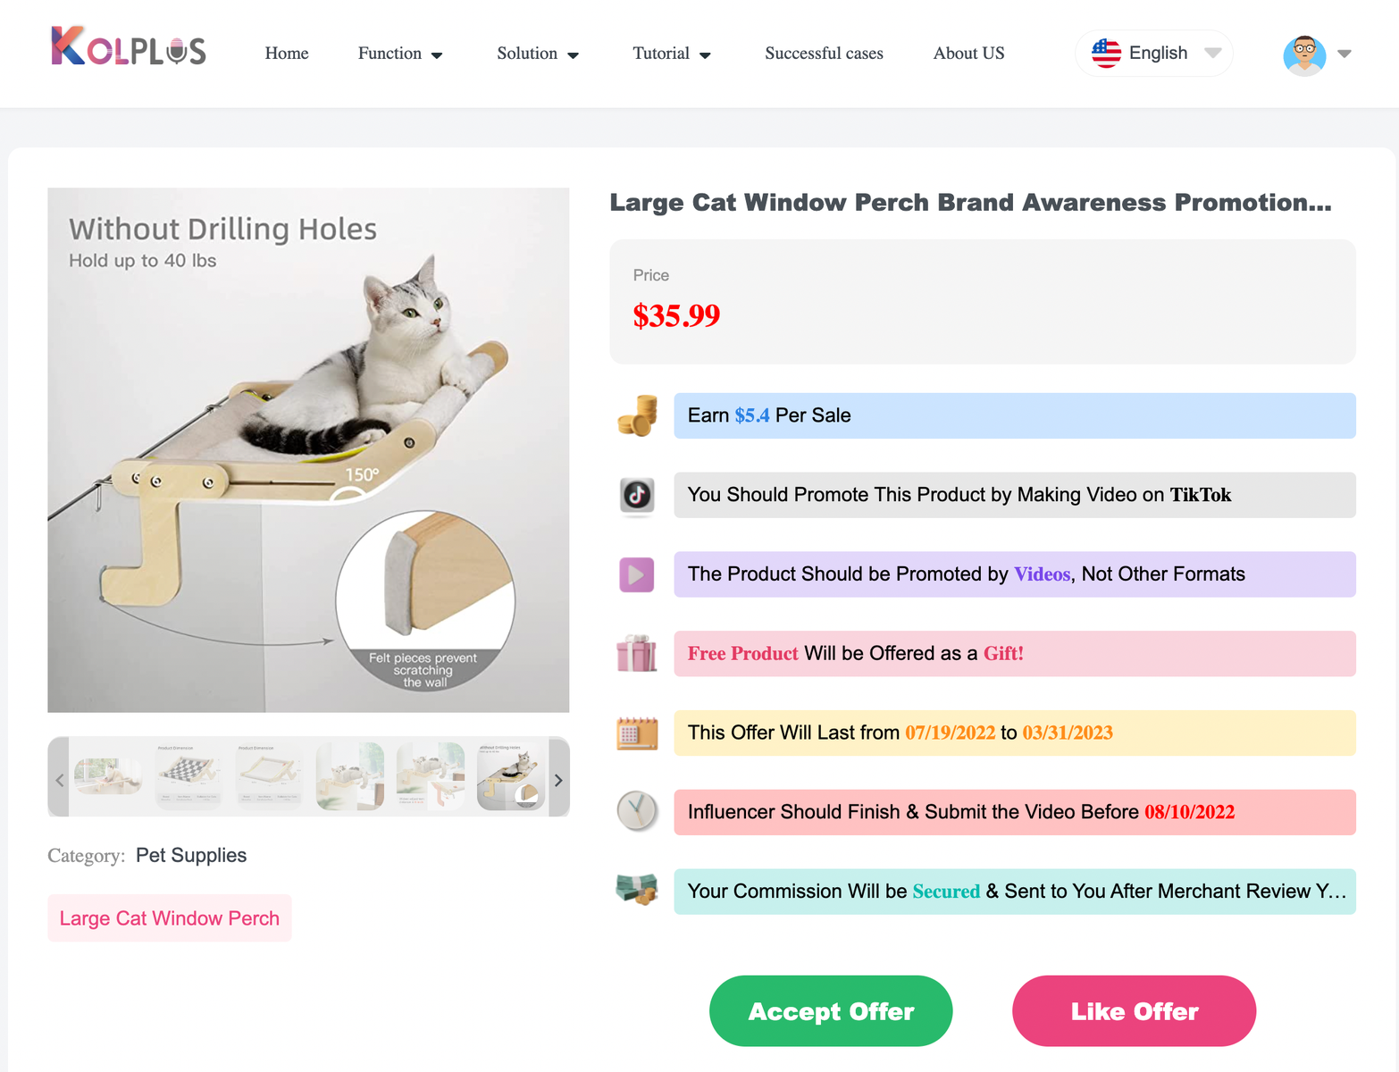Navigate to About US
Viewport: 1399px width, 1072px height.
coord(968,54)
